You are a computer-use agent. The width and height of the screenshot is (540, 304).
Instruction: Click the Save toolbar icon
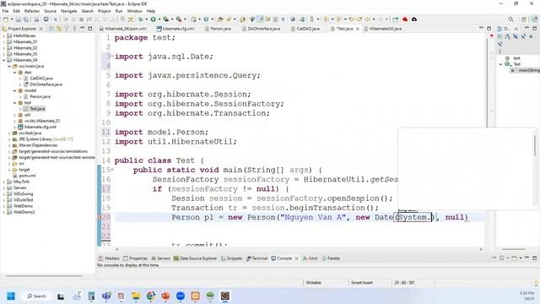(19, 19)
